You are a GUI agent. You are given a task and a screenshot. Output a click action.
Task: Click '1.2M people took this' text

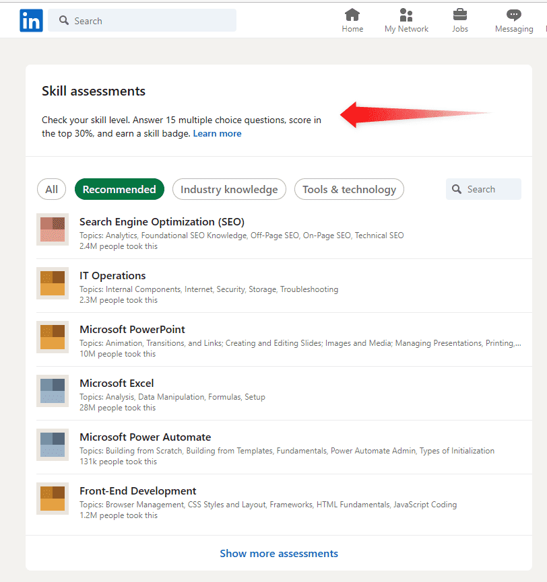pos(119,515)
